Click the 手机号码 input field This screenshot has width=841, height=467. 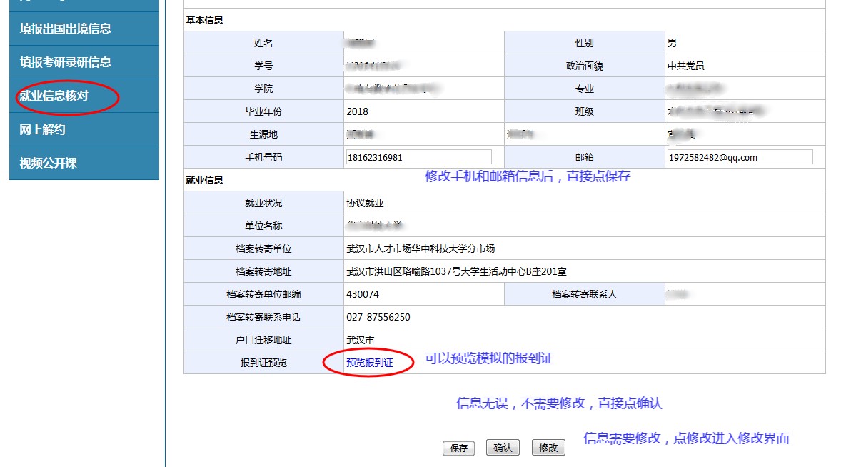[x=418, y=157]
